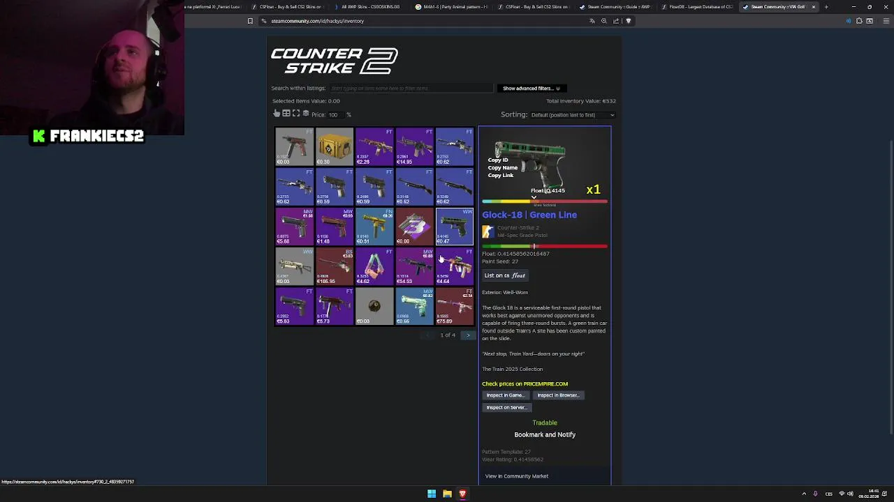The height and width of the screenshot is (502, 894).
Task: Click Copy Link on the item preview
Action: [x=500, y=175]
